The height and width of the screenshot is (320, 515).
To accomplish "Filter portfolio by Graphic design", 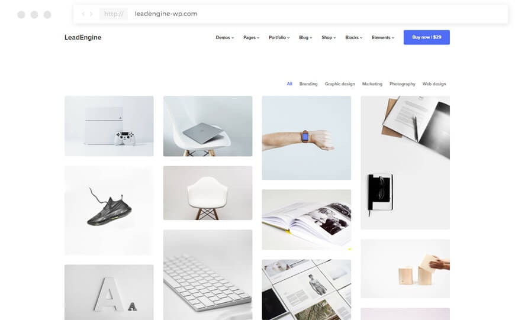I will [340, 84].
